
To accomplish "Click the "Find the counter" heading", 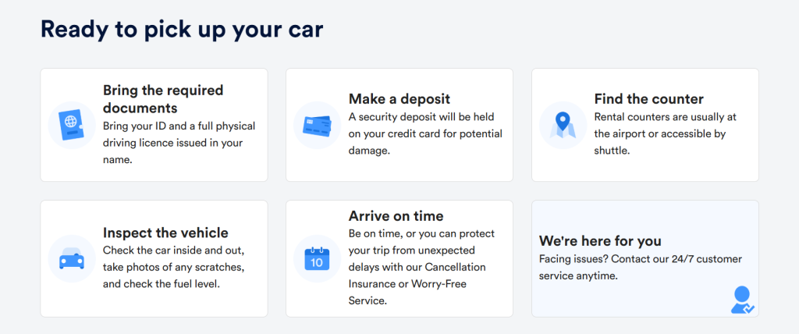I will [648, 99].
